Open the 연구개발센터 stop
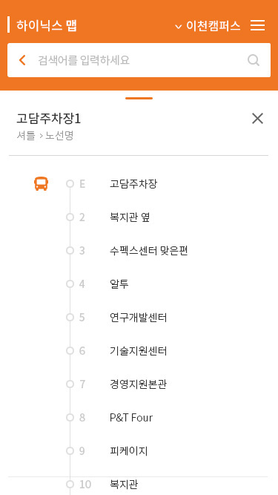The height and width of the screenshot is (495, 278). click(x=139, y=318)
